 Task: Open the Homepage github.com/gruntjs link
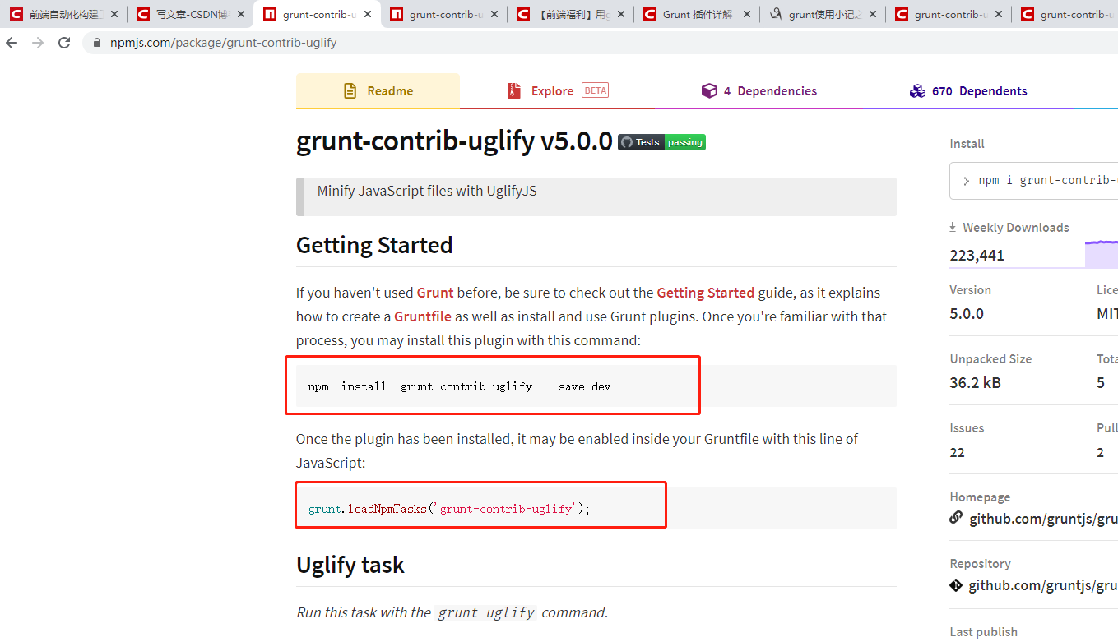tap(1043, 519)
